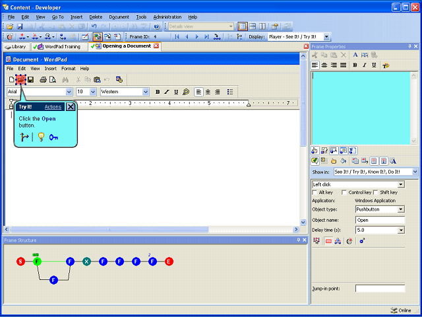Close the Try It bubble with X button
Image resolution: width=422 pixels, height=317 pixels.
coord(71,107)
